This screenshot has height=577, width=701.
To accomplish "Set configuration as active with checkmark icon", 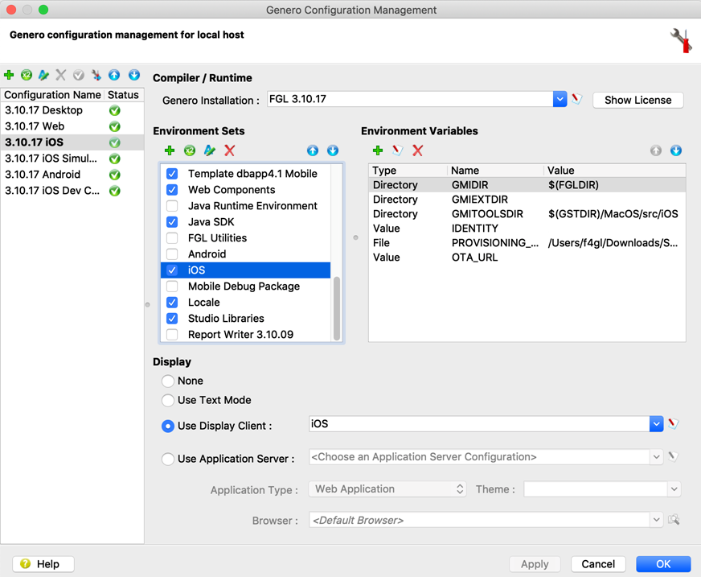I will point(79,75).
